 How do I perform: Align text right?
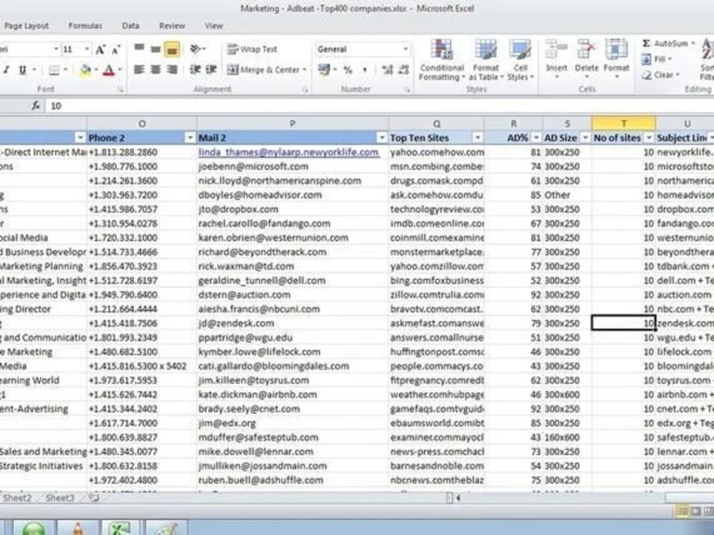pos(172,70)
